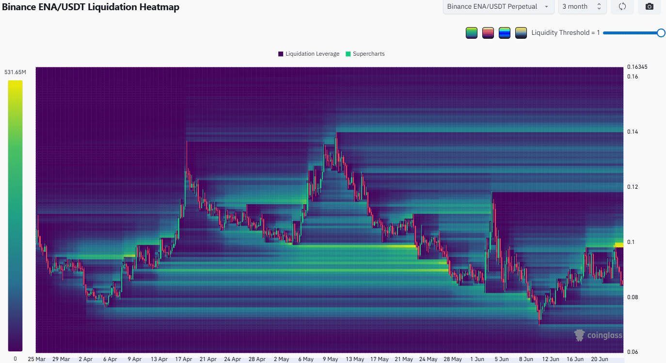Image resolution: width=666 pixels, height=363 pixels.
Task: Click the 25 Mar date axis label
Action: 37,359
